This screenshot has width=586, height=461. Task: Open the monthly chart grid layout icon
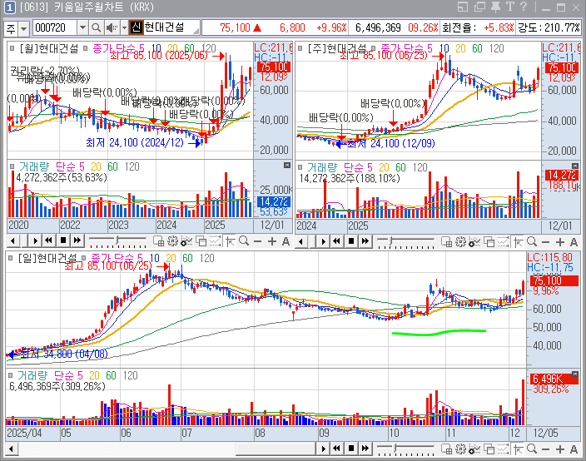tap(158, 241)
